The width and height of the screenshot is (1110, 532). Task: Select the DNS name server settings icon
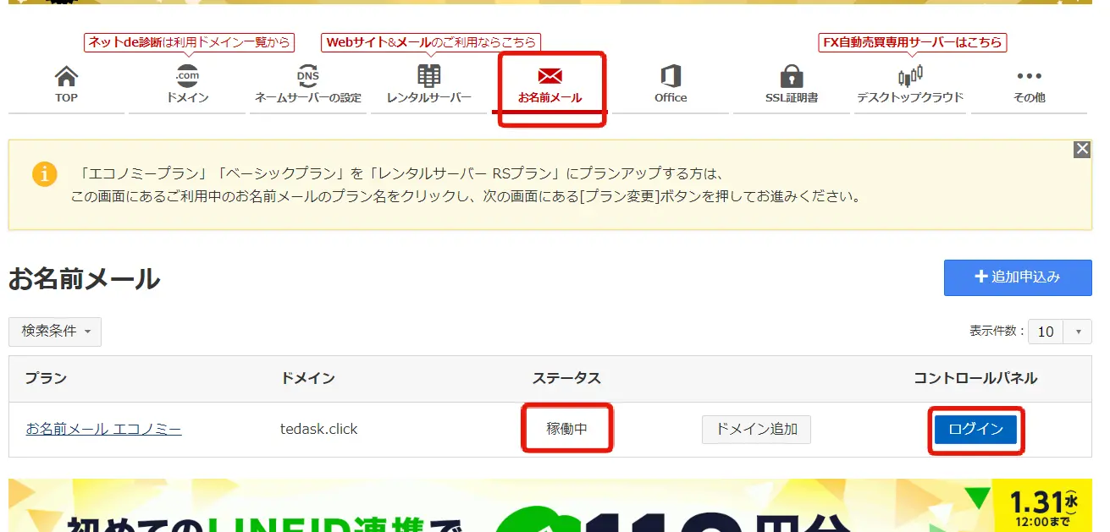[308, 77]
